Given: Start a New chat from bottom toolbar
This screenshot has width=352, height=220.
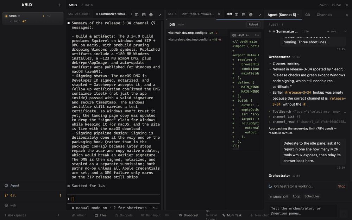Looking at the screenshot, I should (x=259, y=215).
